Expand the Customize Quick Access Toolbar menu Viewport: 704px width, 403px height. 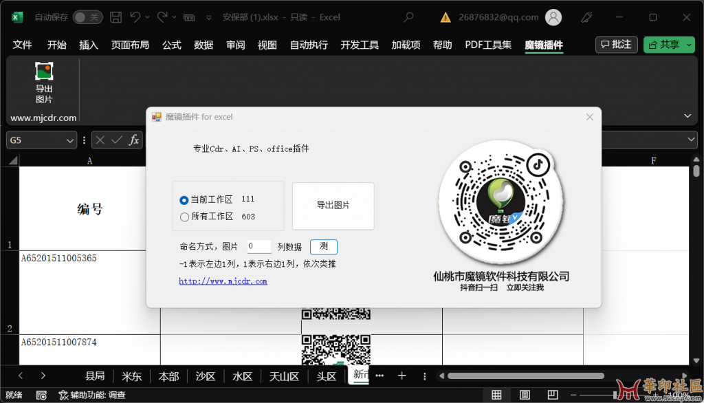209,18
